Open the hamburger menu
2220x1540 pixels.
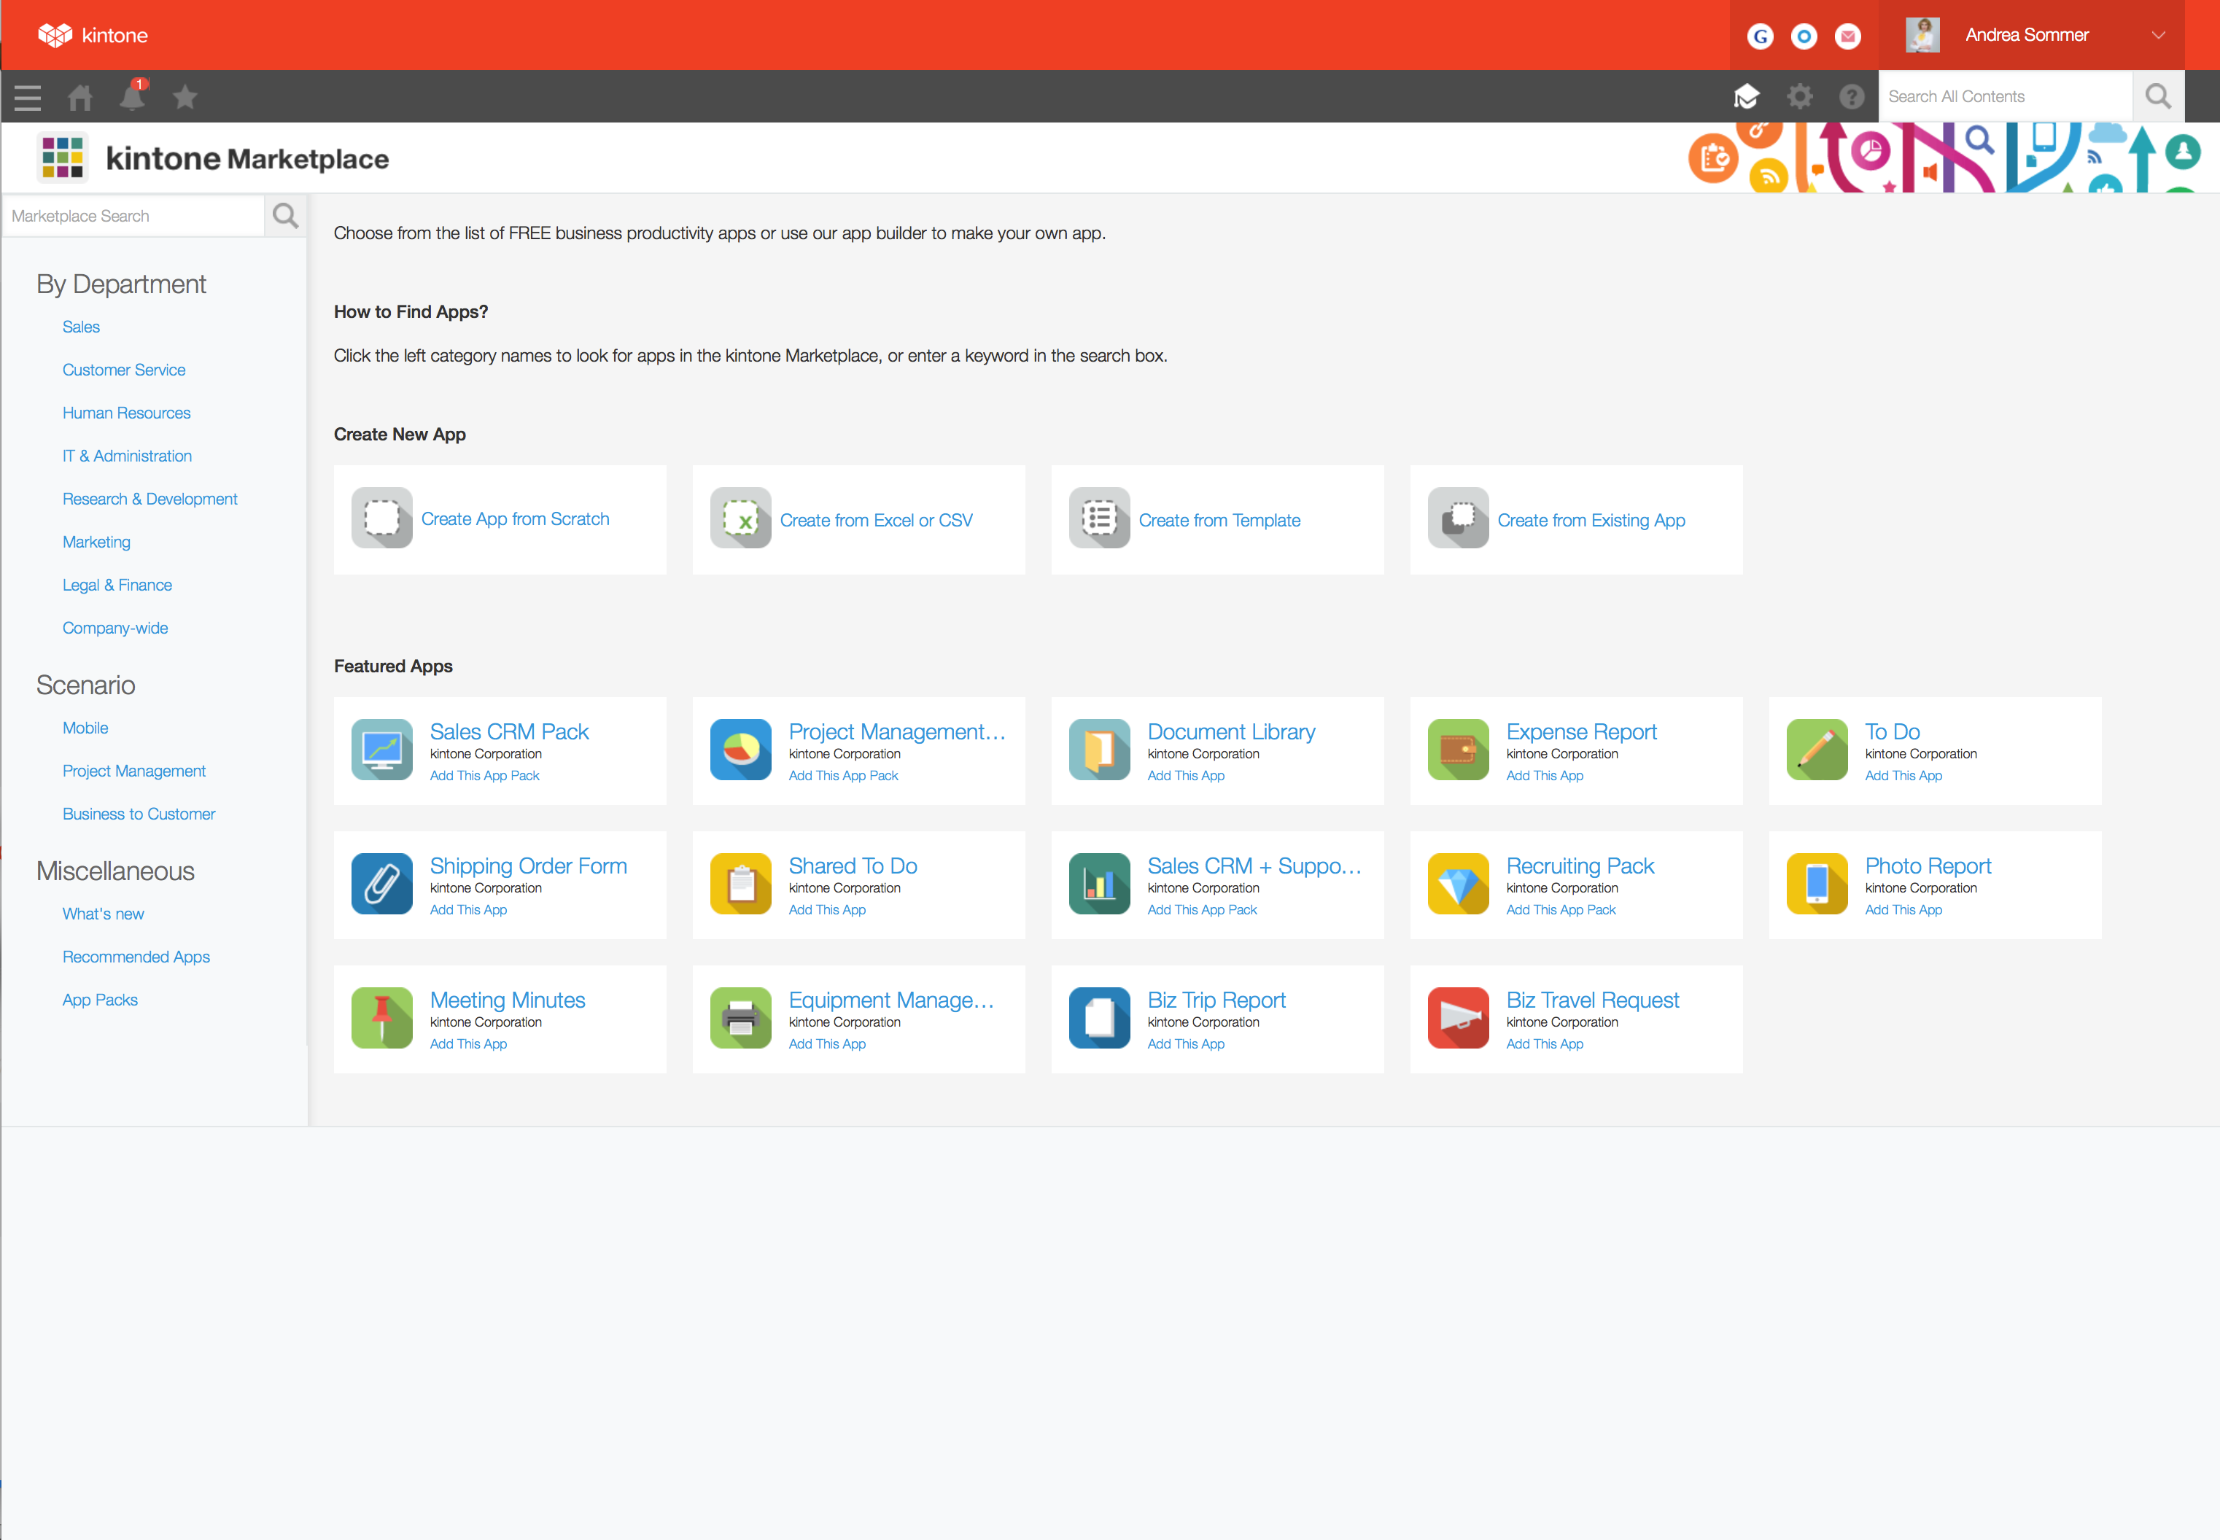(27, 96)
